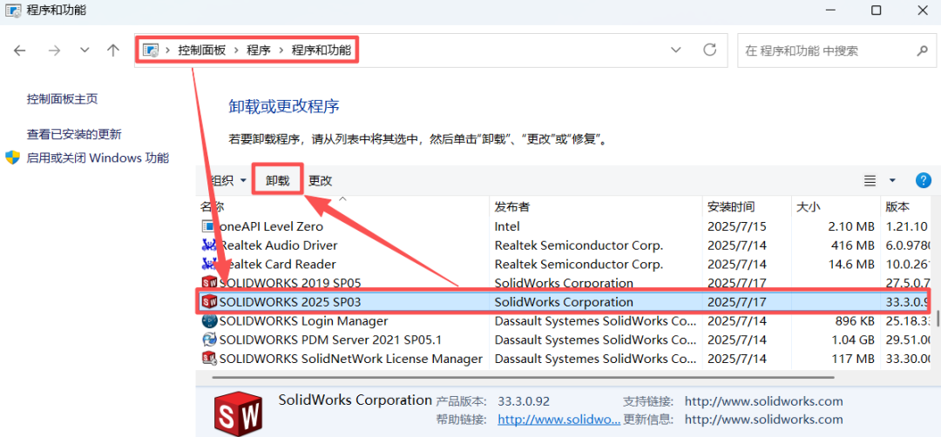
Task: Click the horizontal scrollbar under program list
Action: (x=524, y=377)
